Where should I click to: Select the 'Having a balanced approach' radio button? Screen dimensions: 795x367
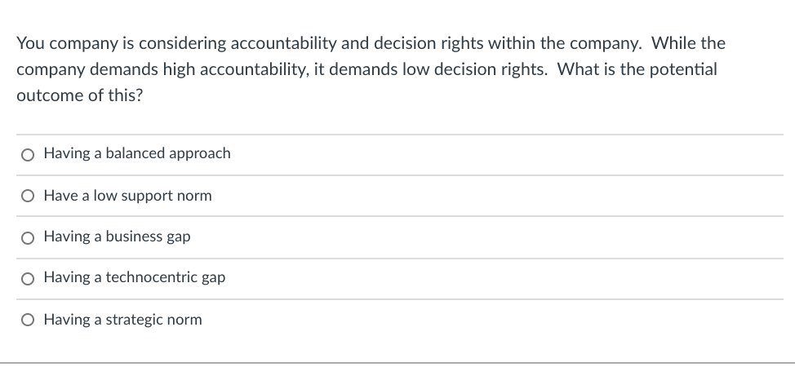coord(29,154)
